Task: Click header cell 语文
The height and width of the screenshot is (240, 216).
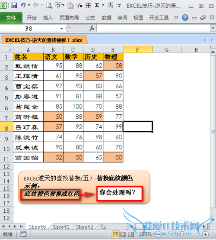Action: point(53,57)
